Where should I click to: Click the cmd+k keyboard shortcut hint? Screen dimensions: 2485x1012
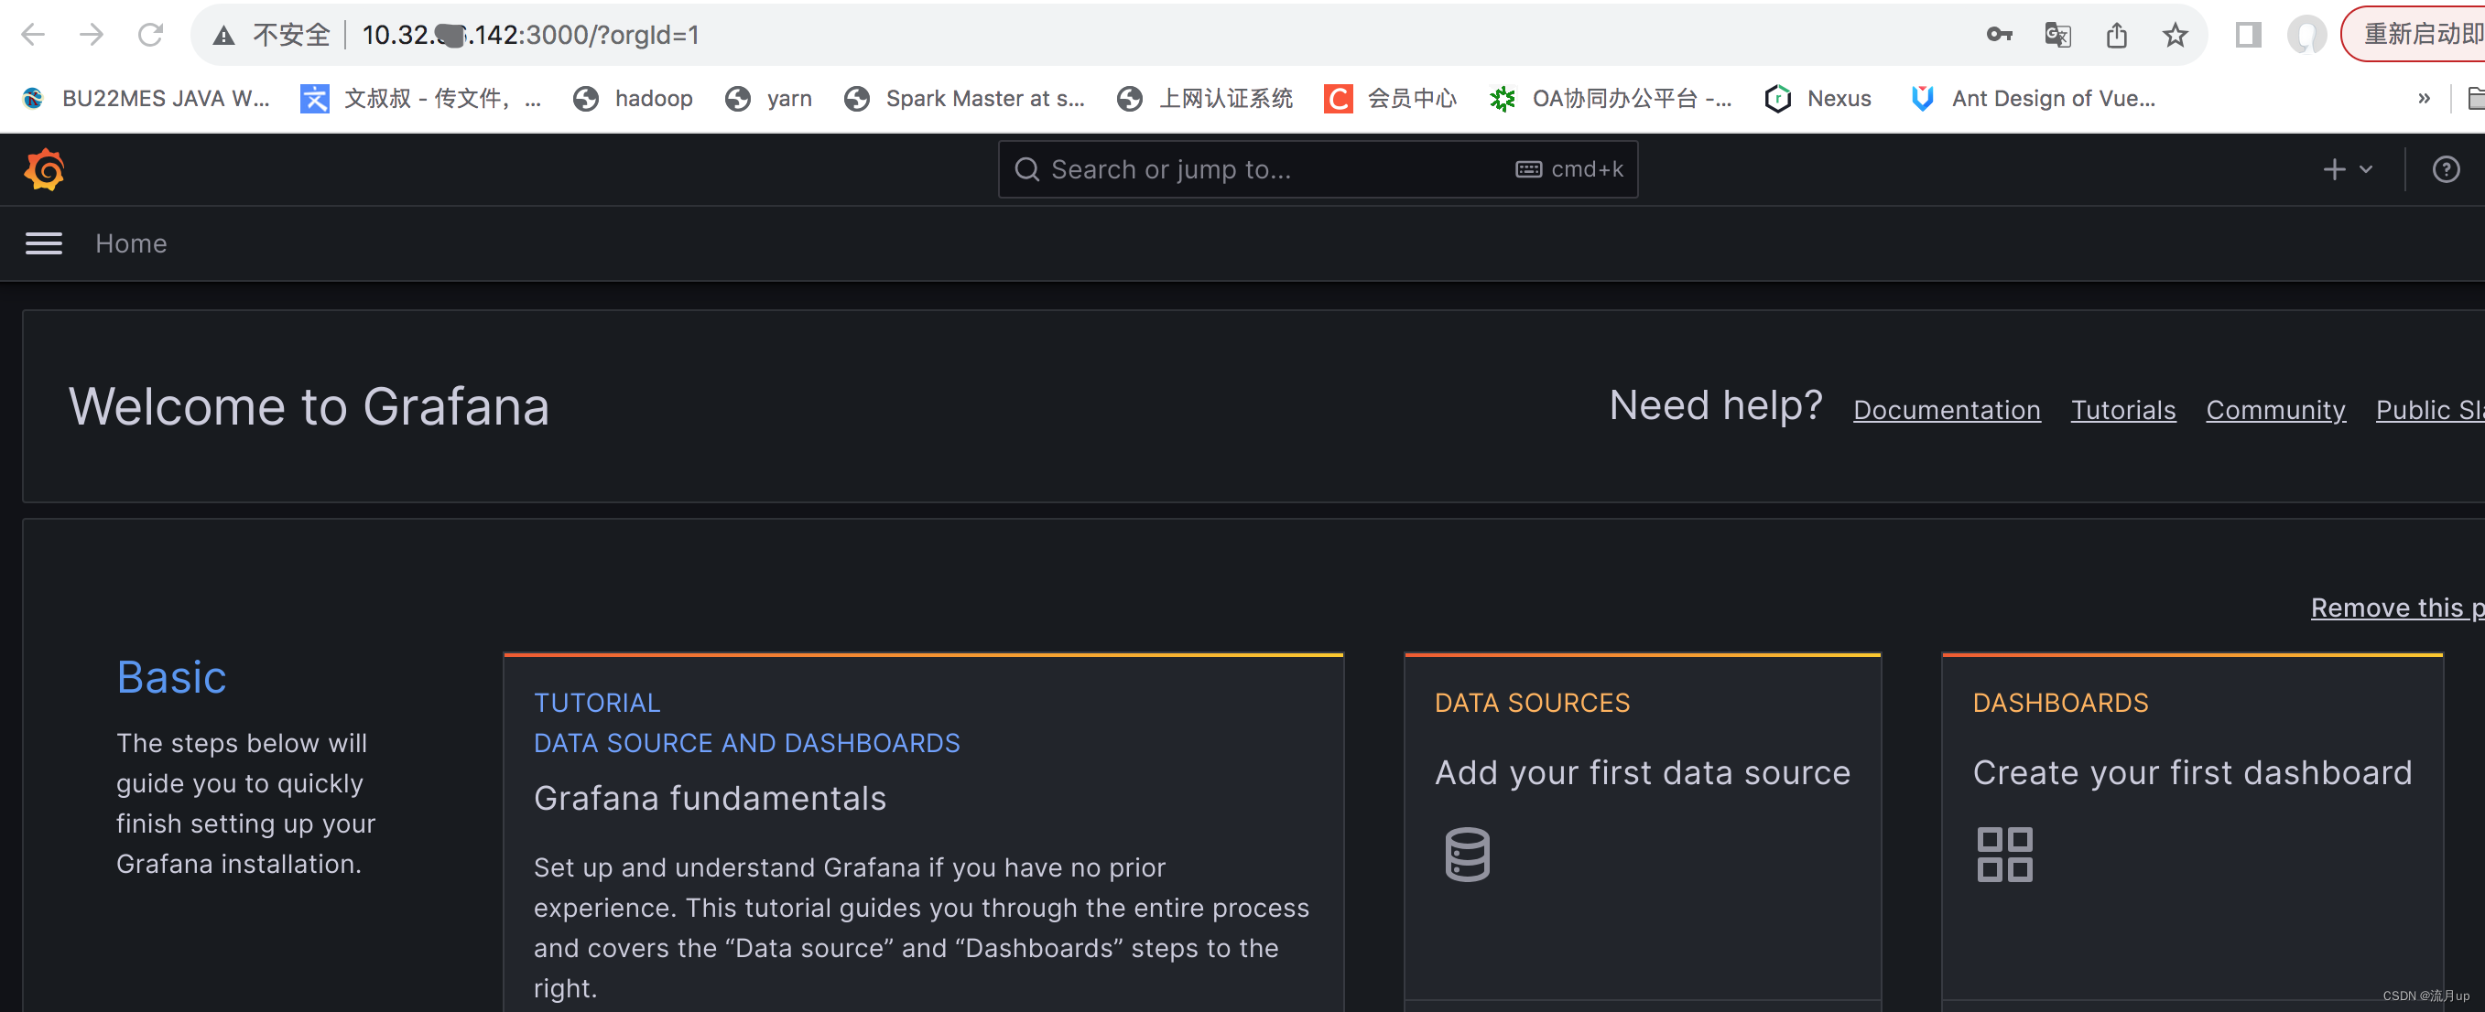tap(1569, 169)
